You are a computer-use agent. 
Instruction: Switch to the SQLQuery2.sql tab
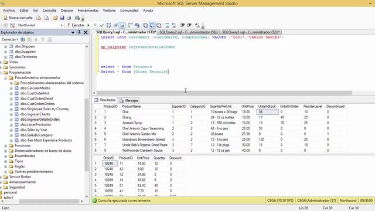coord(189,32)
